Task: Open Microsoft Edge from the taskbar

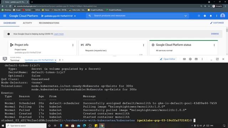Action: pos(84,126)
